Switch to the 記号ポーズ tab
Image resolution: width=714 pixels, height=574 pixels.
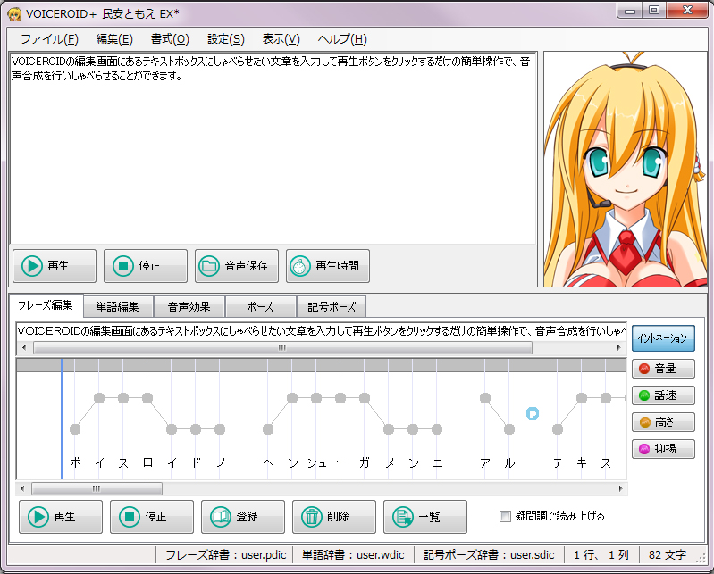click(332, 307)
